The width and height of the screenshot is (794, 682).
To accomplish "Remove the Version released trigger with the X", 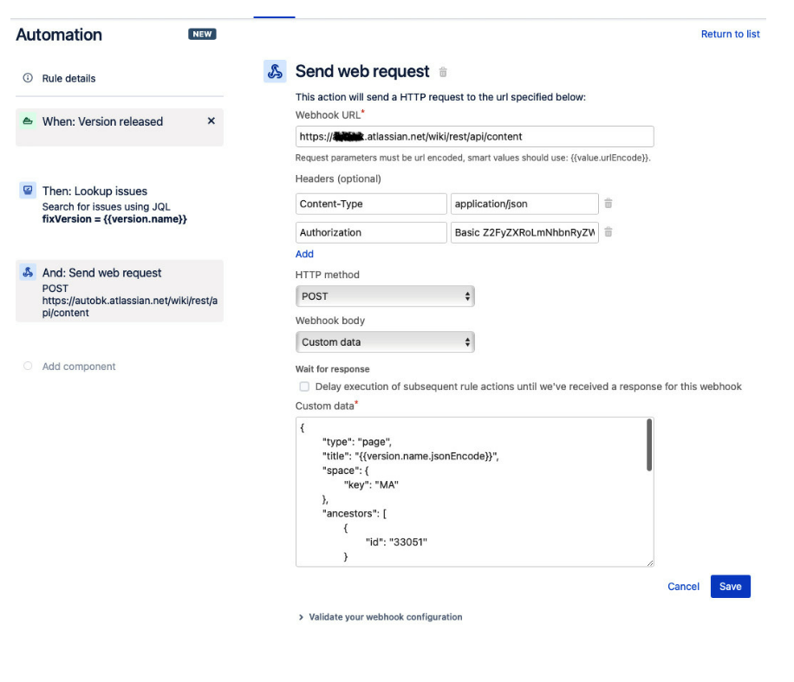I will coord(211,121).
